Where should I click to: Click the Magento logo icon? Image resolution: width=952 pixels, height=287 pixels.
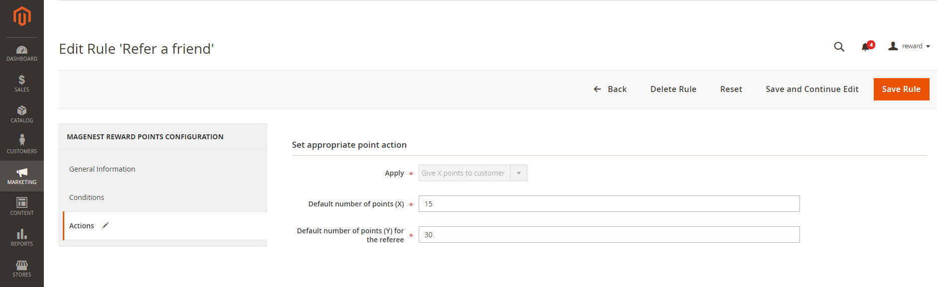pos(22,16)
